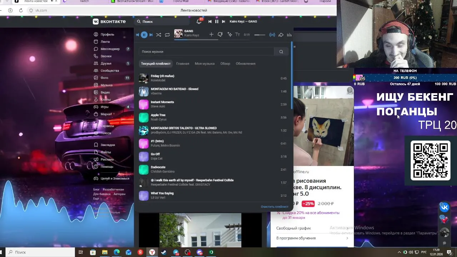This screenshot has width=457, height=257.
Task: Adjust the volume slider in music player
Action: point(260,35)
